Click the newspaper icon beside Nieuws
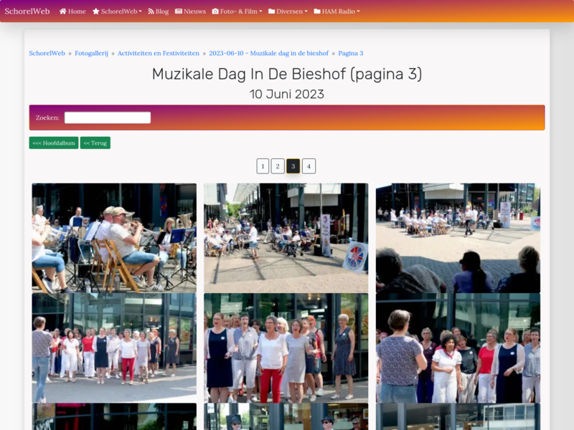The height and width of the screenshot is (430, 574). [x=179, y=11]
